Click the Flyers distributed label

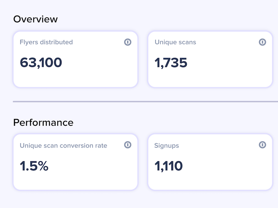click(46, 42)
